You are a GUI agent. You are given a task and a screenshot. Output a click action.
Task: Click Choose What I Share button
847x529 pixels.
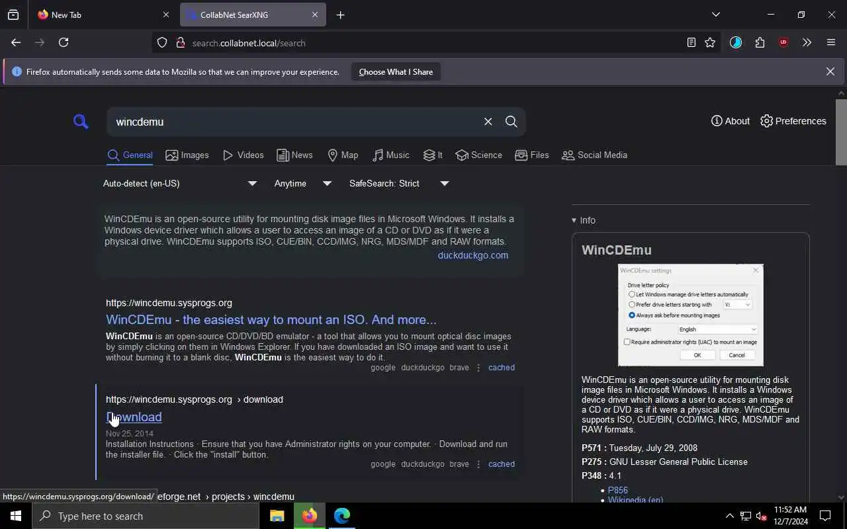(396, 71)
